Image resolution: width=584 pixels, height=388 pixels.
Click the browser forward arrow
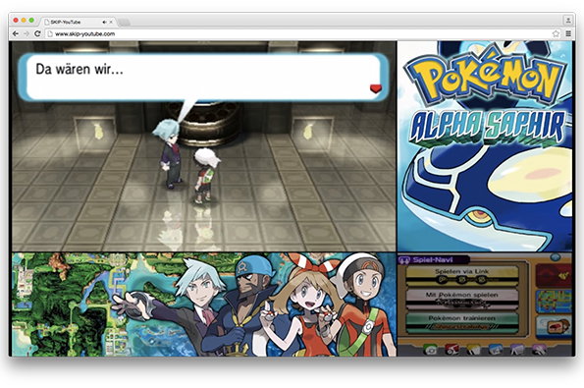27,33
